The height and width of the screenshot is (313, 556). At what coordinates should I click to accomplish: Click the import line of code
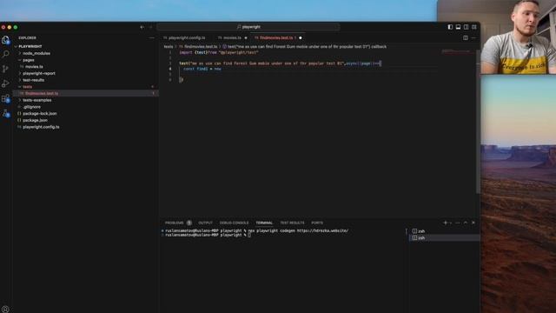pos(219,52)
